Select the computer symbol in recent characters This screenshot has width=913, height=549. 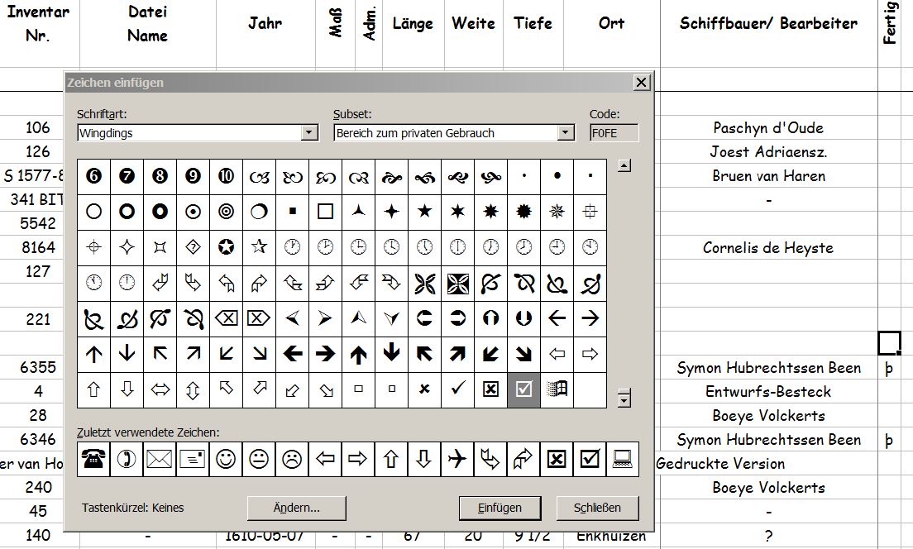pos(623,459)
